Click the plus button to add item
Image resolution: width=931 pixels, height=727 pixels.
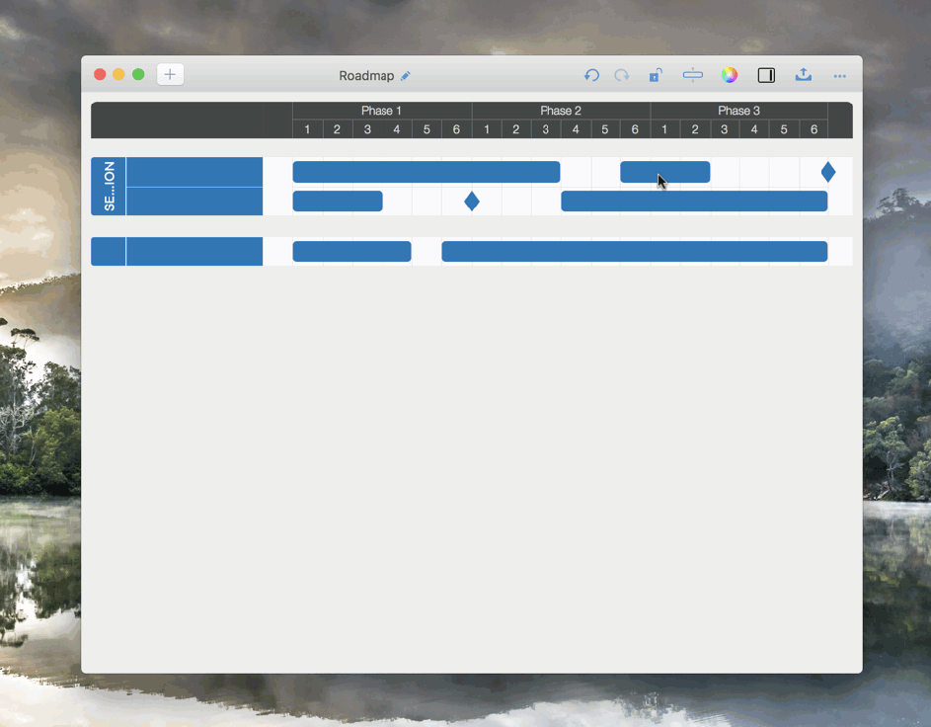(170, 75)
